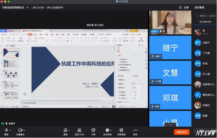Click the End Meeting (结束会议) button
Viewport: 217px width, 138px height.
click(x=182, y=132)
